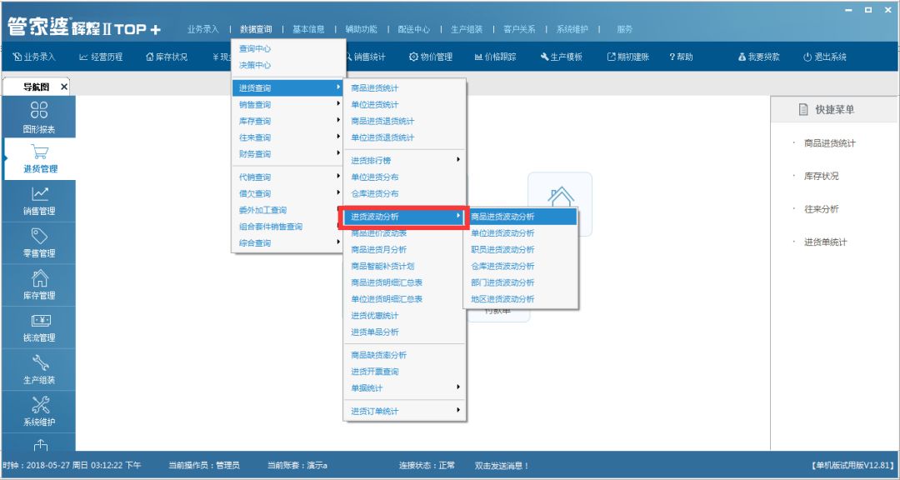The width and height of the screenshot is (900, 480).
Task: Open 零售管理 sidebar module
Action: (x=38, y=243)
